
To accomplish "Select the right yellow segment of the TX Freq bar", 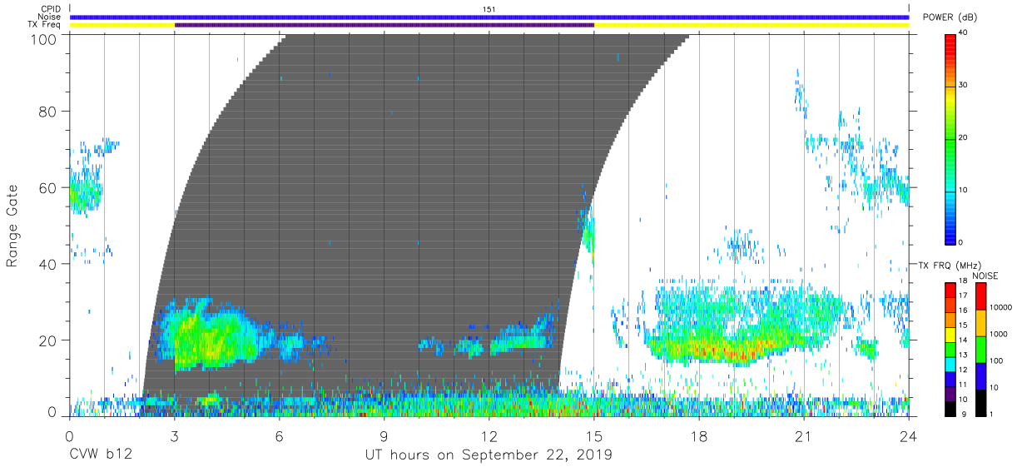I will 752,25.
